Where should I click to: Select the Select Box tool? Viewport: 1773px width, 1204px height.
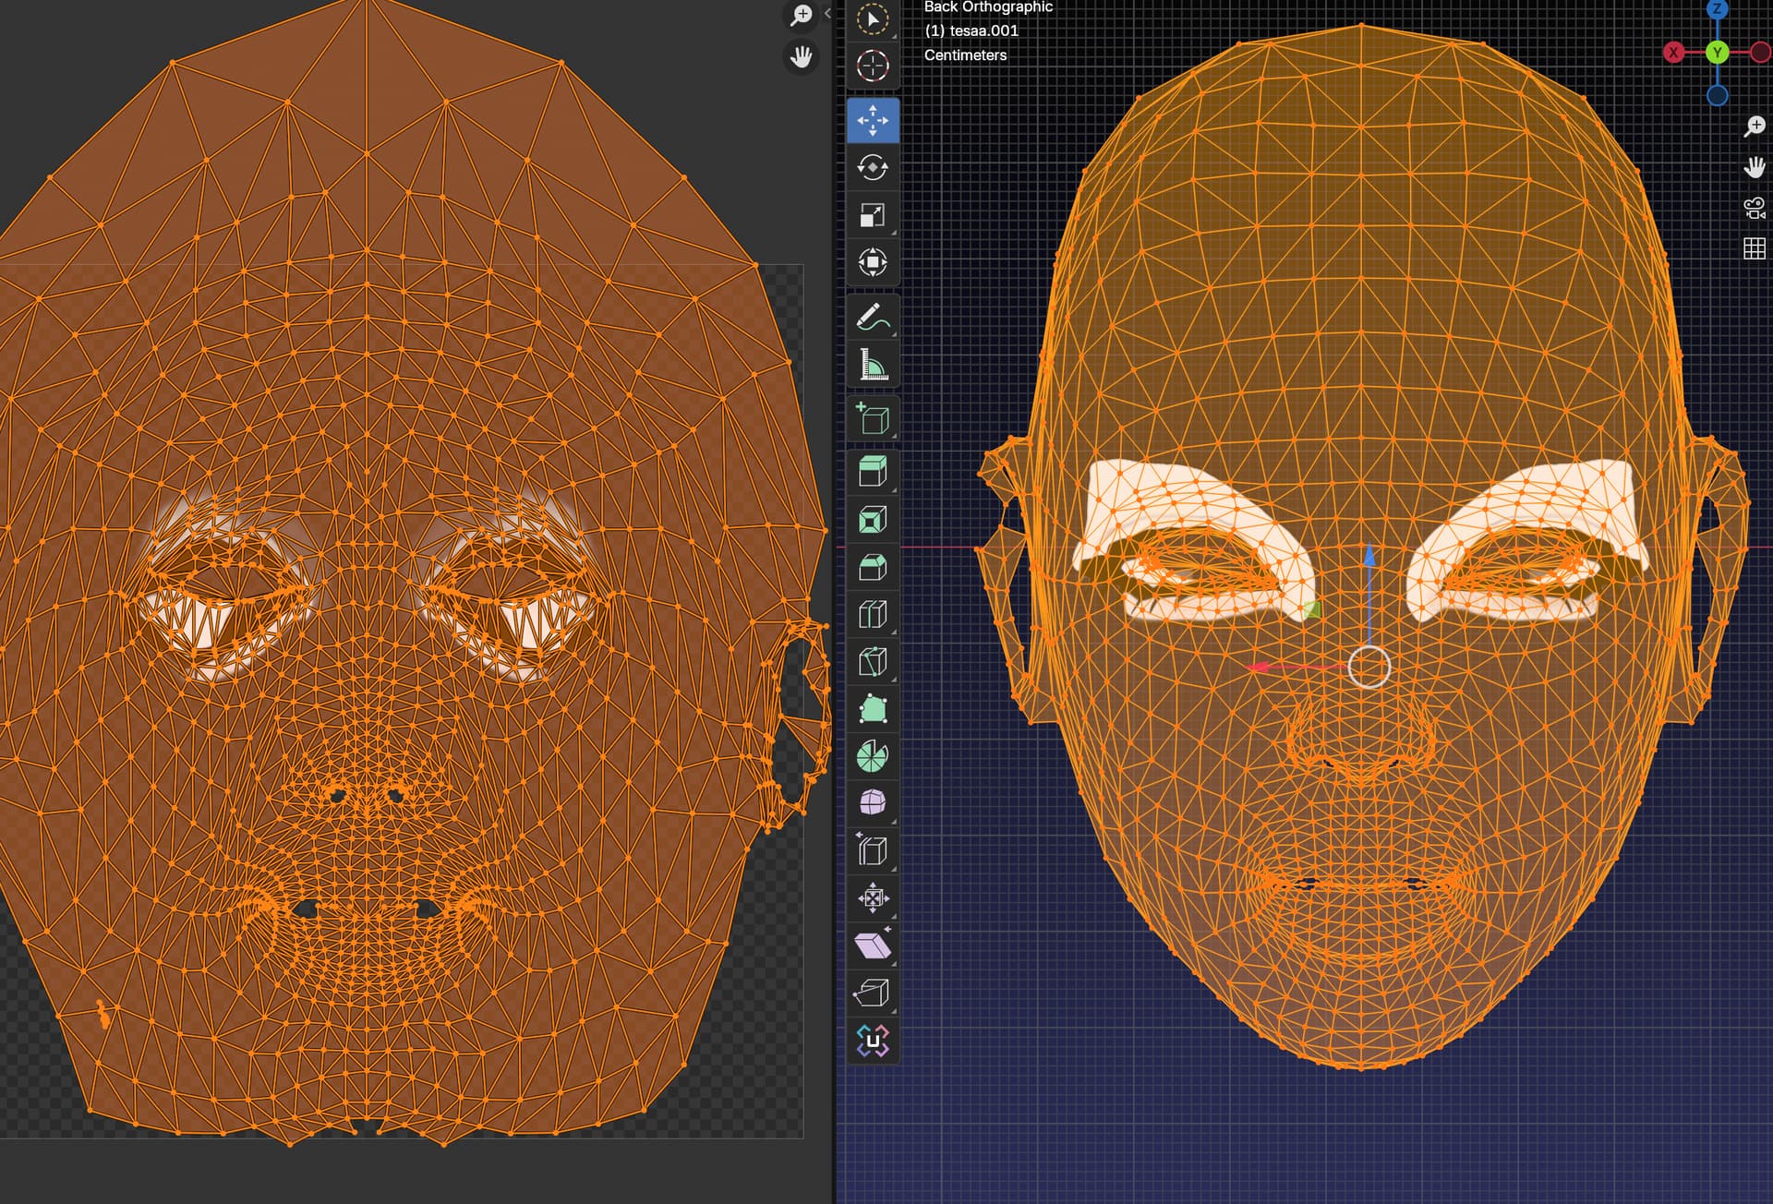(873, 20)
